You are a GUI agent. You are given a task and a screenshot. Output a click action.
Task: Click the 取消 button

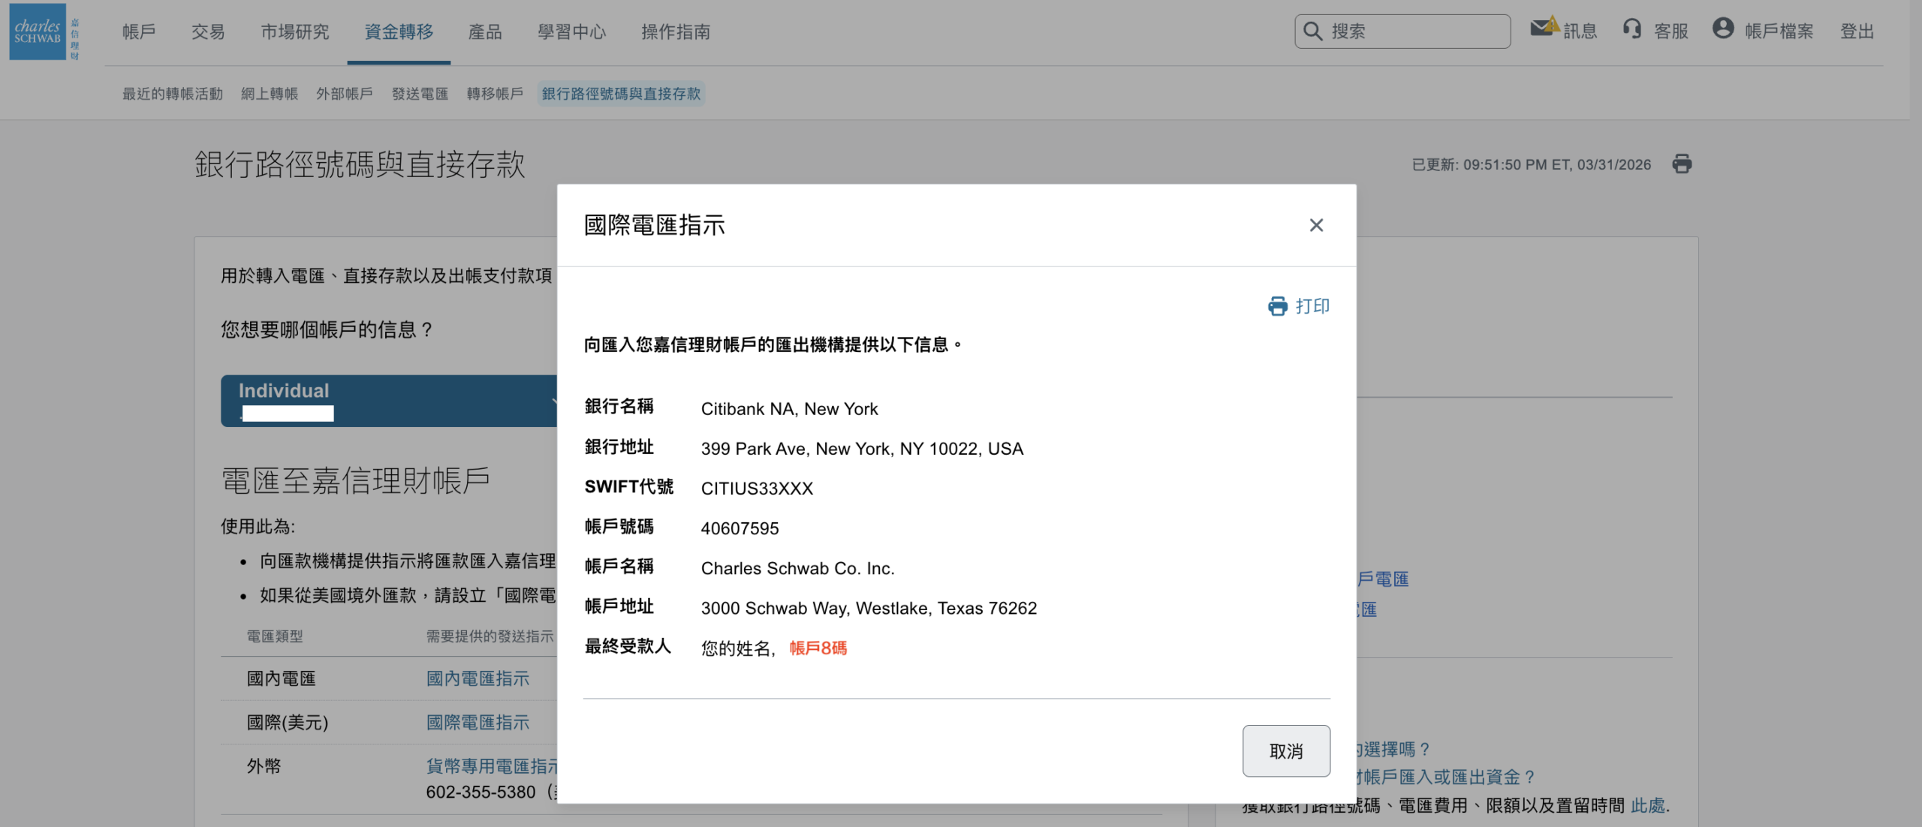(1286, 750)
